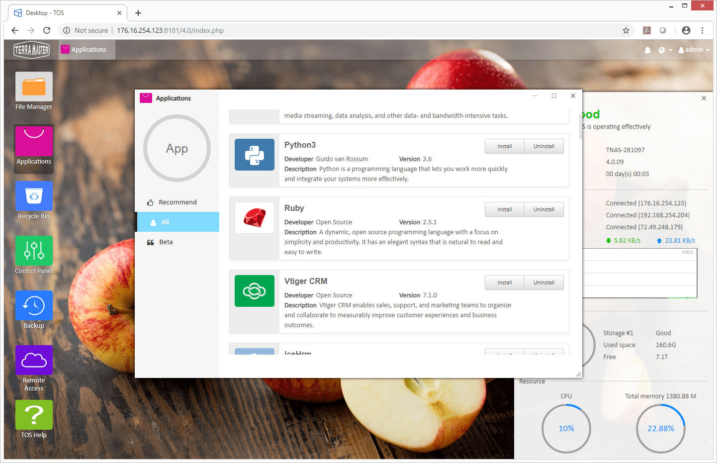Go forward in browser

[x=31, y=30]
